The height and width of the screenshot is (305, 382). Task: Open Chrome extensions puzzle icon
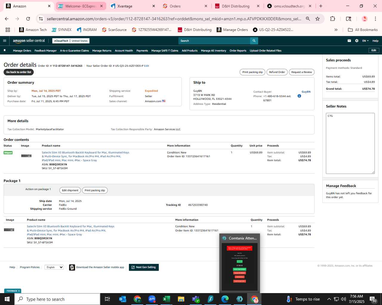(332, 19)
